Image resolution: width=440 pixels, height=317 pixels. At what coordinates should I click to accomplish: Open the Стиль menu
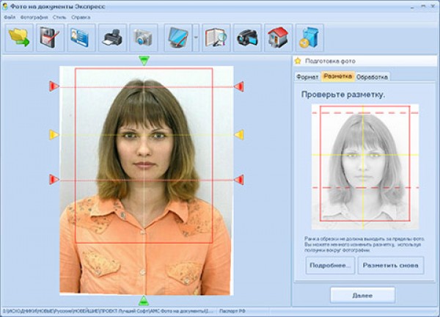point(59,16)
